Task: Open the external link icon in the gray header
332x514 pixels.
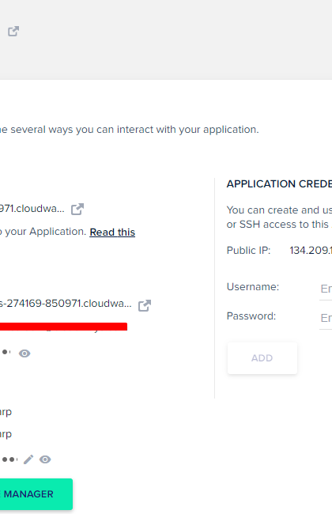Action: (x=13, y=31)
